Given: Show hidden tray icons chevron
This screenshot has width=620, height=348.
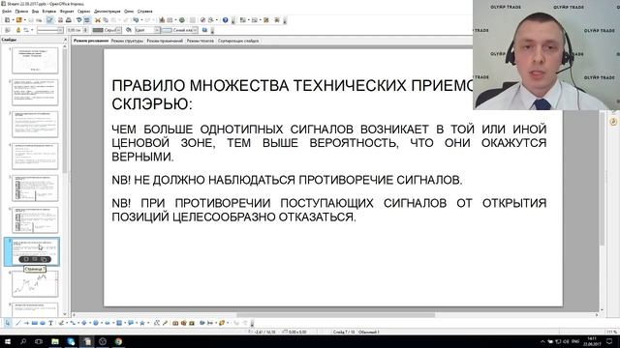Looking at the screenshot, I should pos(542,341).
